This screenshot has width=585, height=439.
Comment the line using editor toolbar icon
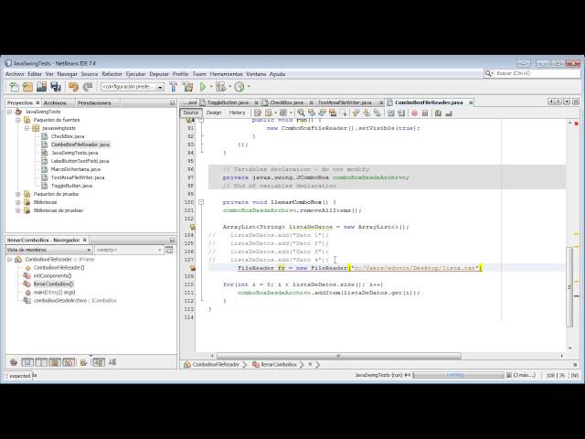438,112
